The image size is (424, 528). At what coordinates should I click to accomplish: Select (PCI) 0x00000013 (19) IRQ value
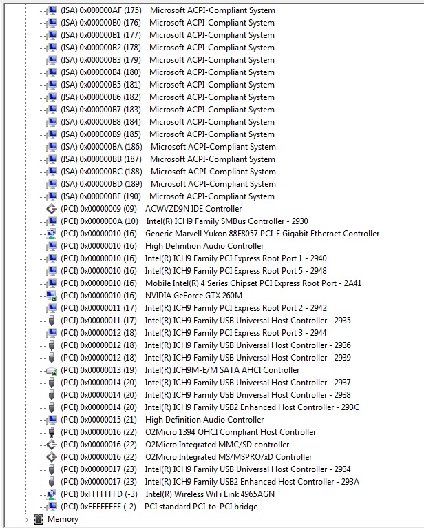(x=98, y=370)
